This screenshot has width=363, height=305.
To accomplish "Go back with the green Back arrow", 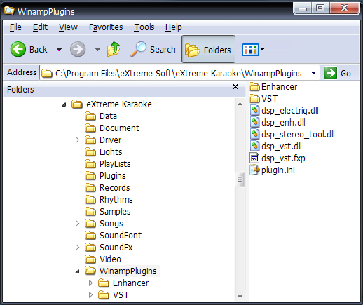I will (x=18, y=49).
